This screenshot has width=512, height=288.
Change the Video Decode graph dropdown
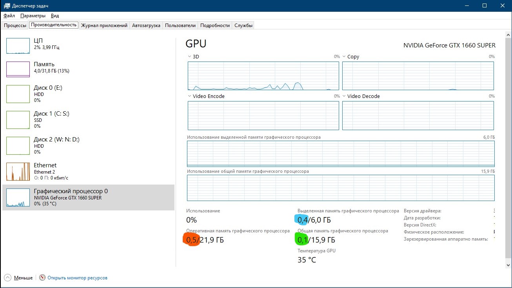coord(344,96)
